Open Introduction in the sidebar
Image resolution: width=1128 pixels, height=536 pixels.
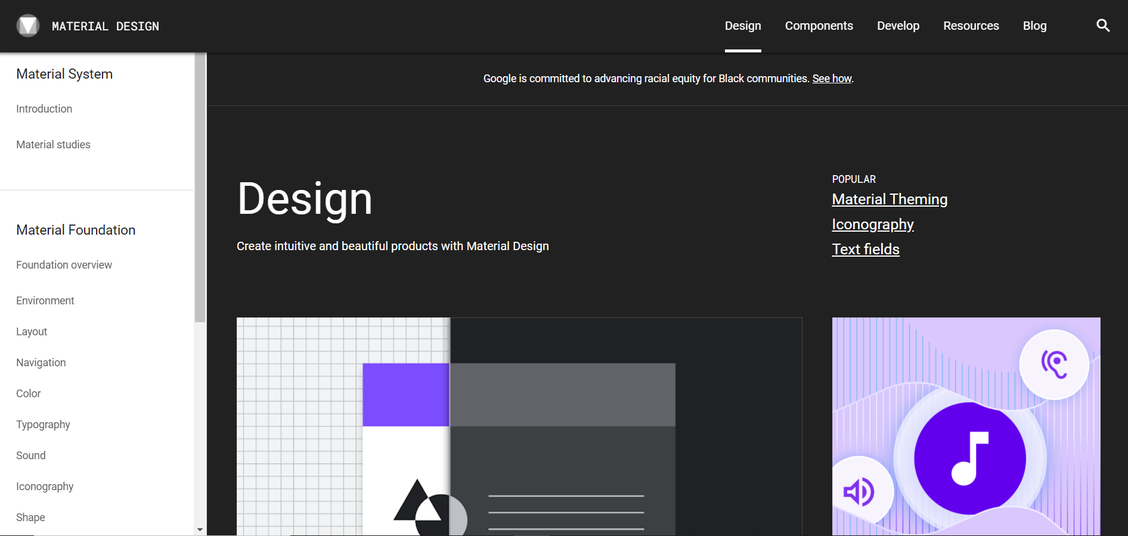tap(44, 109)
